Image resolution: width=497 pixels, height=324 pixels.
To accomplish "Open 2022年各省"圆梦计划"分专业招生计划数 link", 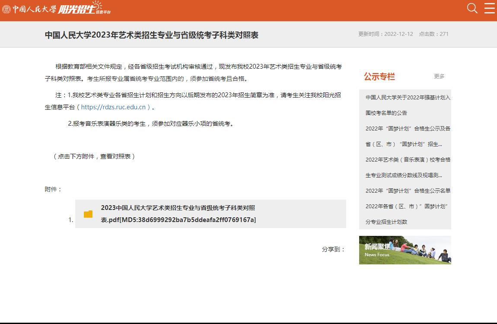I will (x=407, y=214).
